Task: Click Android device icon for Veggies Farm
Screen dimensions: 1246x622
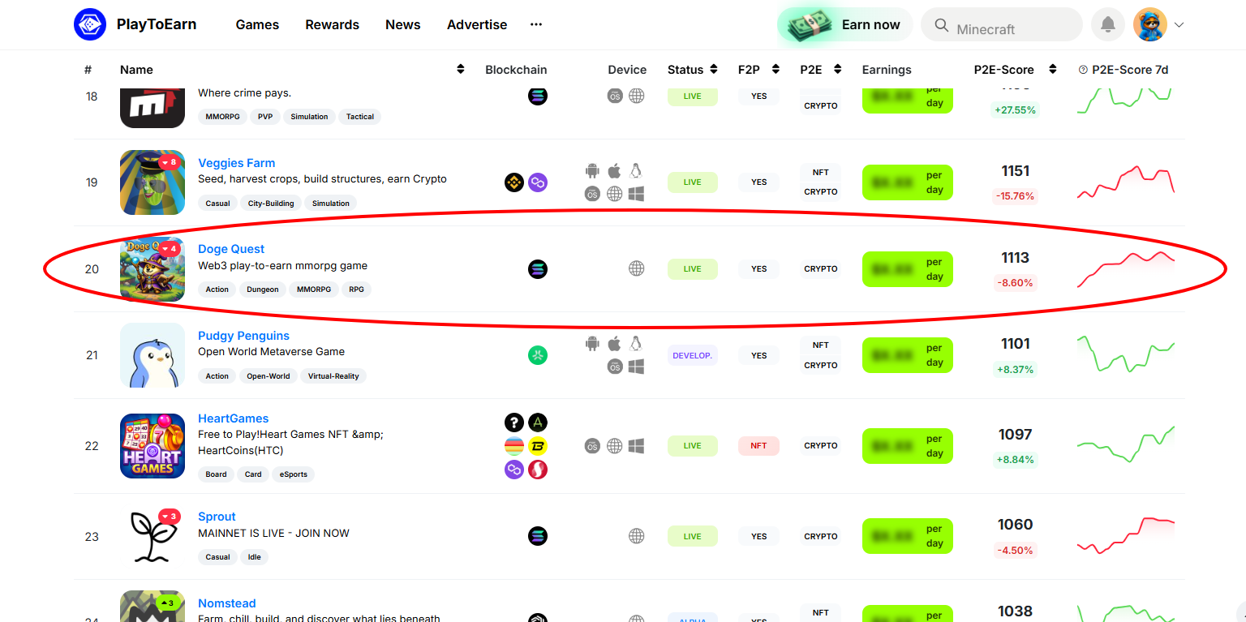Action: click(x=593, y=171)
